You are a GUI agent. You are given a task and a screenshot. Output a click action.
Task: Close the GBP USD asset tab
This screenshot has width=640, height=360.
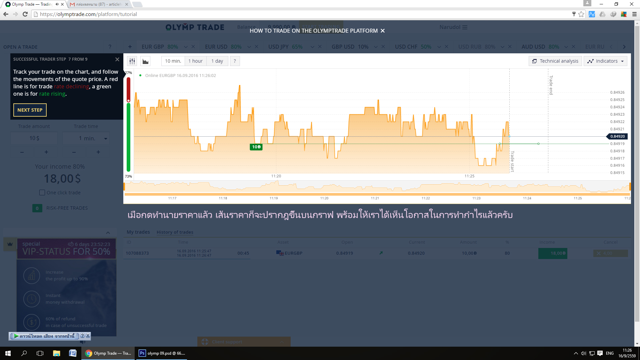[383, 47]
